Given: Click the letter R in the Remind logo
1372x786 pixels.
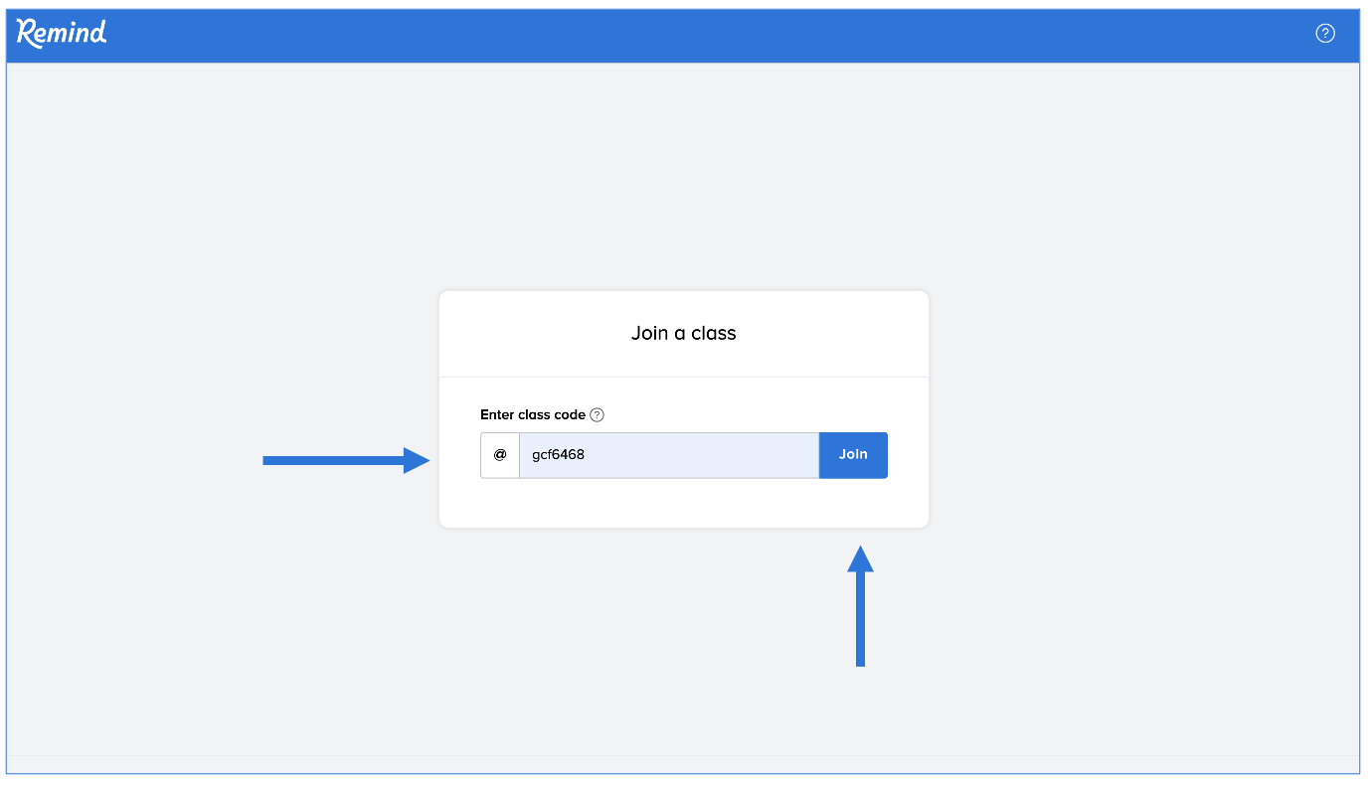Looking at the screenshot, I should [x=28, y=33].
